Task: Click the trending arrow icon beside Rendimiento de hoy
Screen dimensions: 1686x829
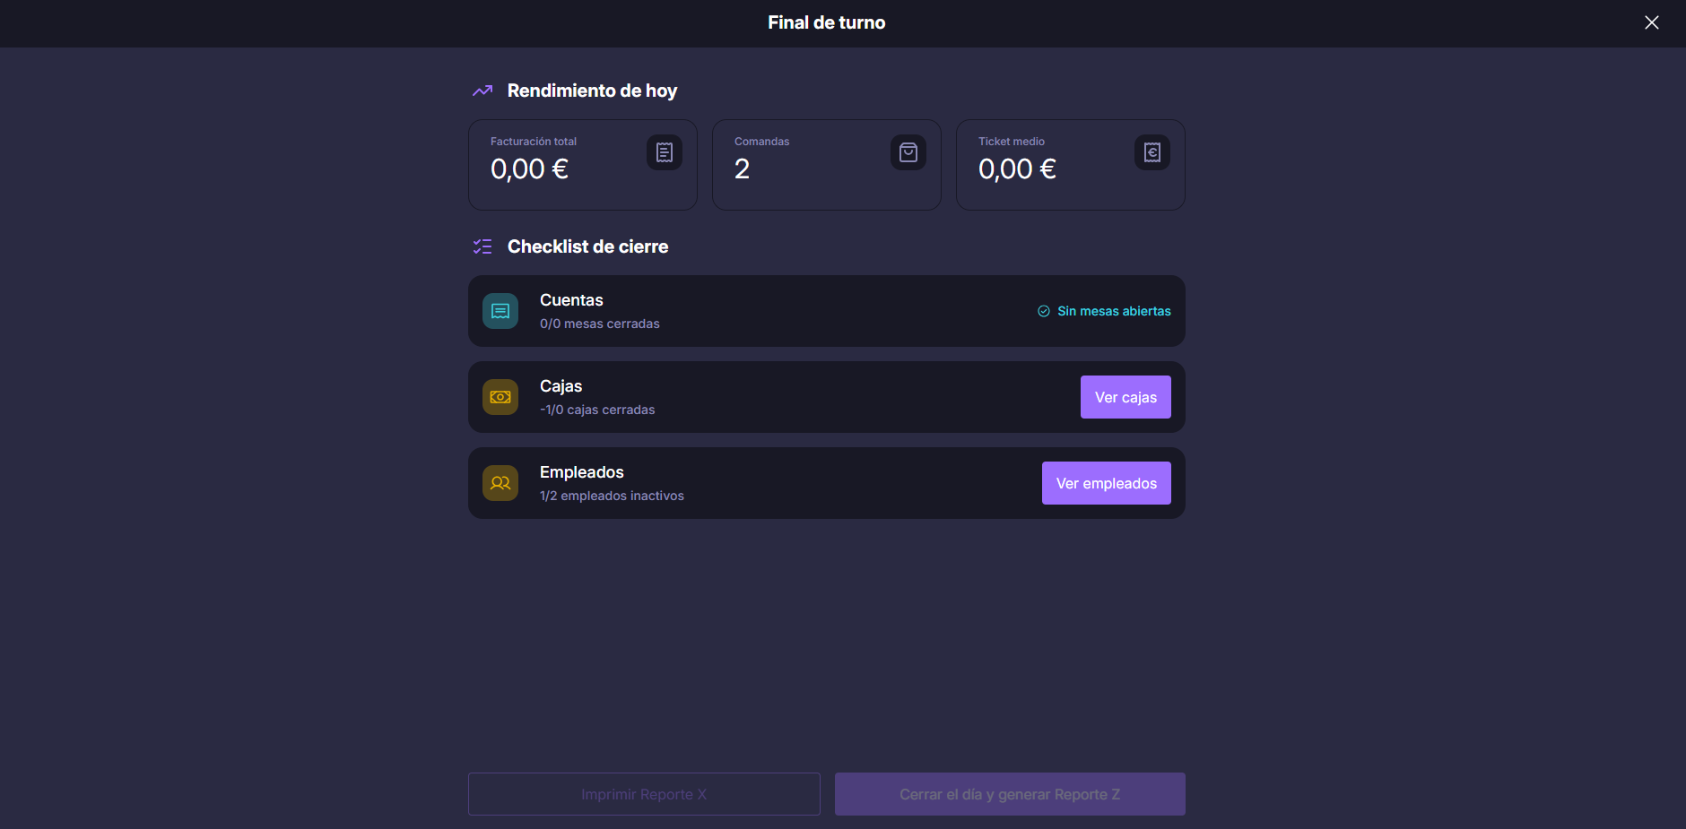Action: pyautogui.click(x=482, y=91)
